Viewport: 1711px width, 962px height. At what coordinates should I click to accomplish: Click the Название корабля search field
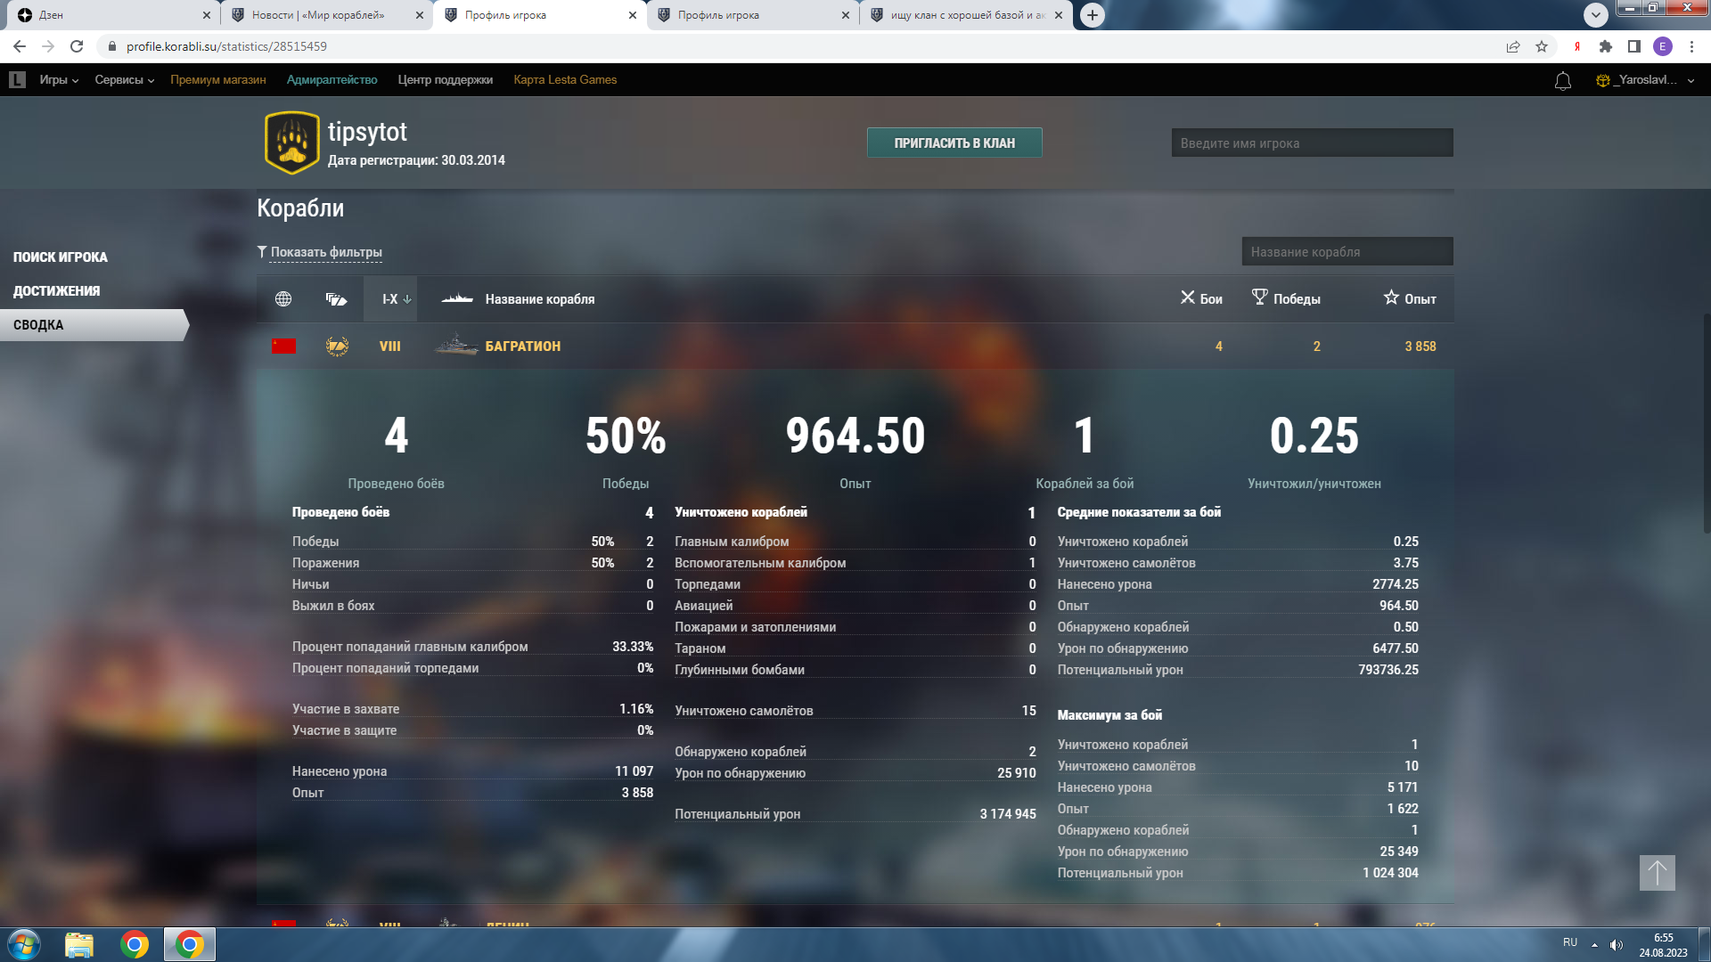(x=1347, y=252)
